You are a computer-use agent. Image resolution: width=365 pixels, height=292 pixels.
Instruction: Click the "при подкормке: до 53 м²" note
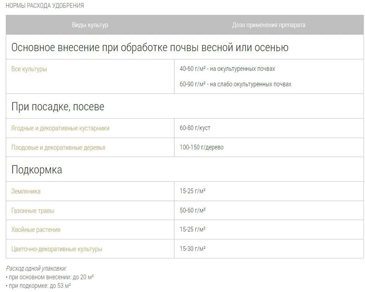tap(38, 285)
